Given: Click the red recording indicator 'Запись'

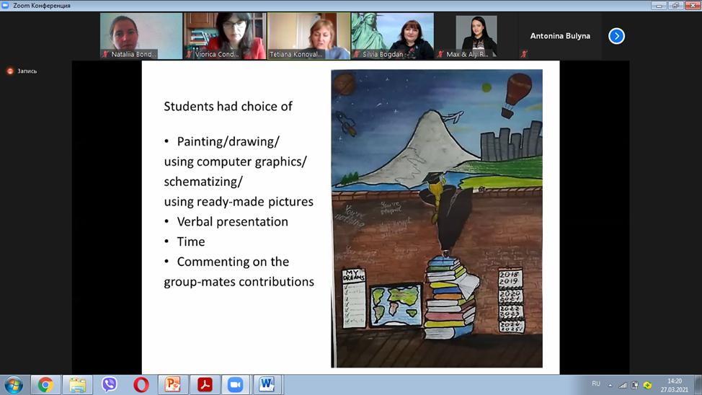Looking at the screenshot, I should tap(22, 71).
